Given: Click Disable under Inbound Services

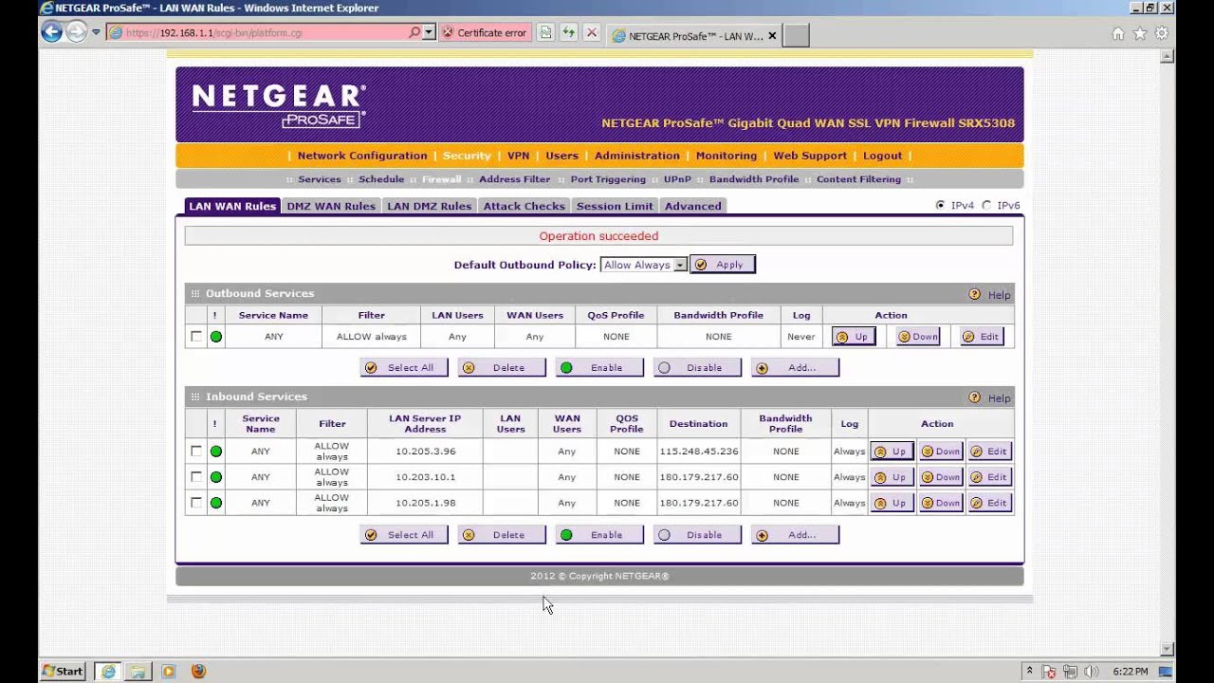Looking at the screenshot, I should click(697, 535).
